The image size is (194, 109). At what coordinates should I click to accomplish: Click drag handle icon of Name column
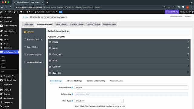(50, 48)
